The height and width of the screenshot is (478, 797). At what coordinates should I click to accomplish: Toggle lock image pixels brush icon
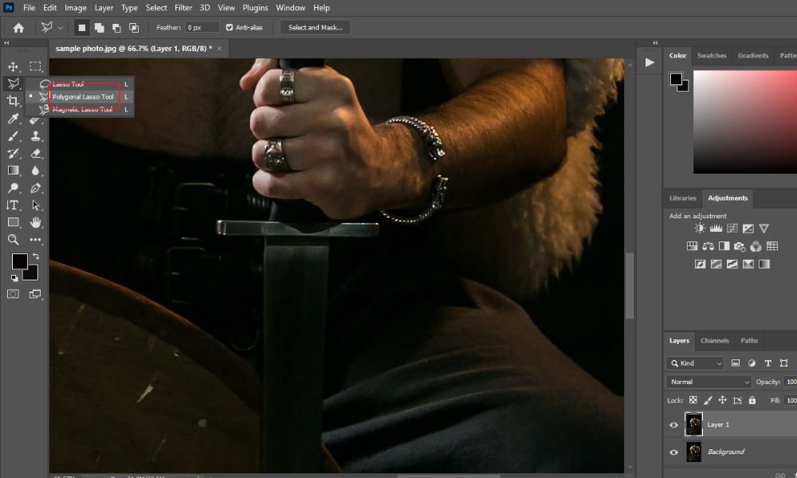click(x=708, y=400)
